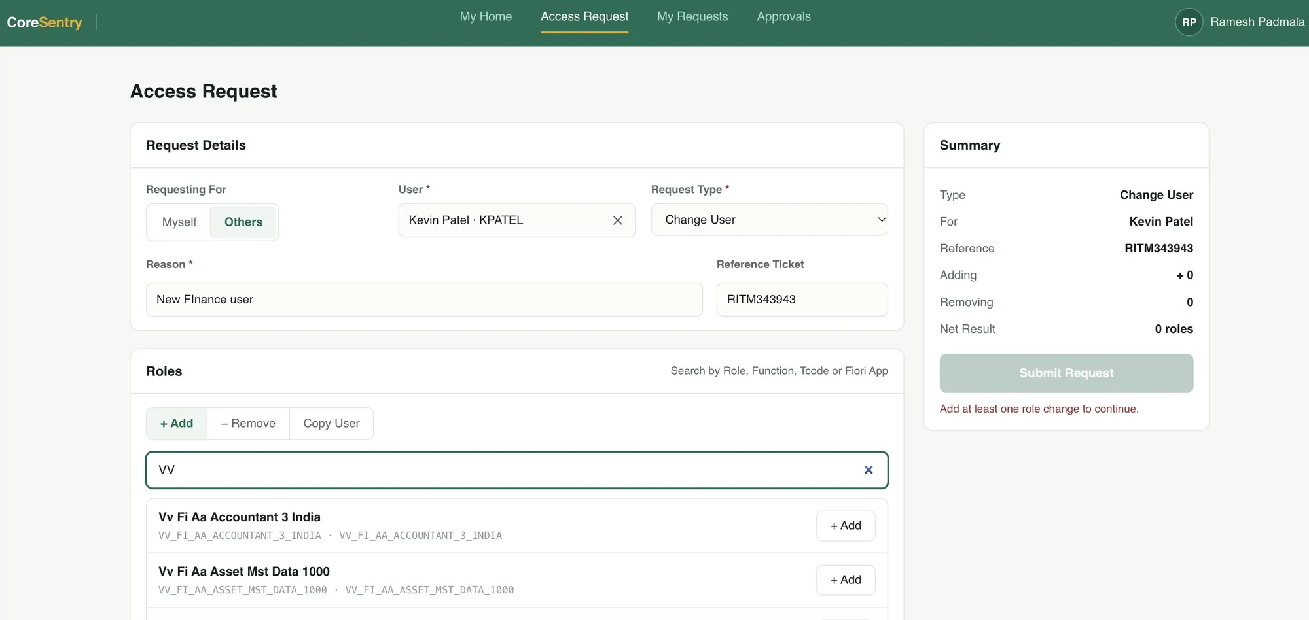This screenshot has height=620, width=1309.
Task: Click the Roles section heading
Action: [164, 371]
